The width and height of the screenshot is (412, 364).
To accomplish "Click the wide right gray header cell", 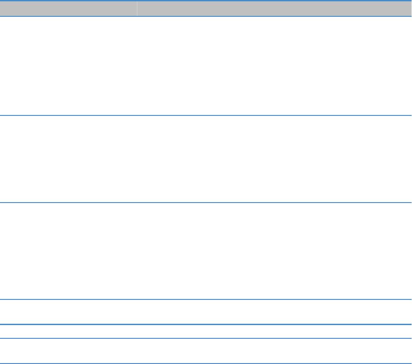I will 274,8.
